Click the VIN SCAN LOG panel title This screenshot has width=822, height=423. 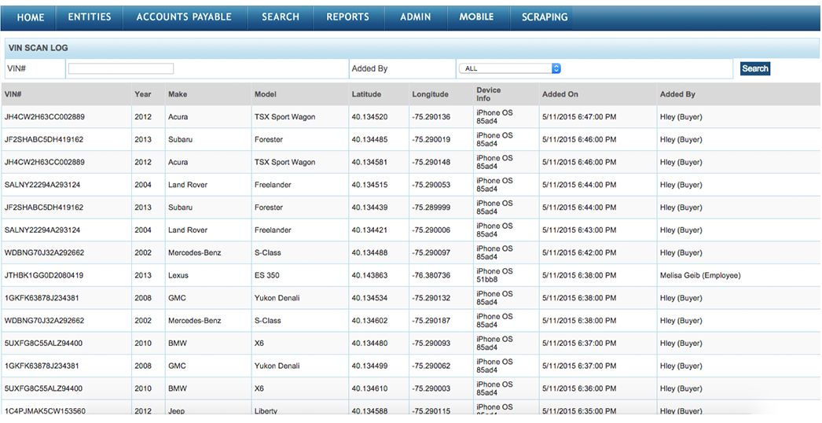(39, 48)
